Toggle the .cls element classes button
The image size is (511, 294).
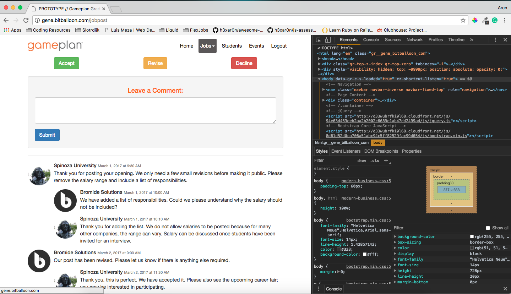(375, 160)
